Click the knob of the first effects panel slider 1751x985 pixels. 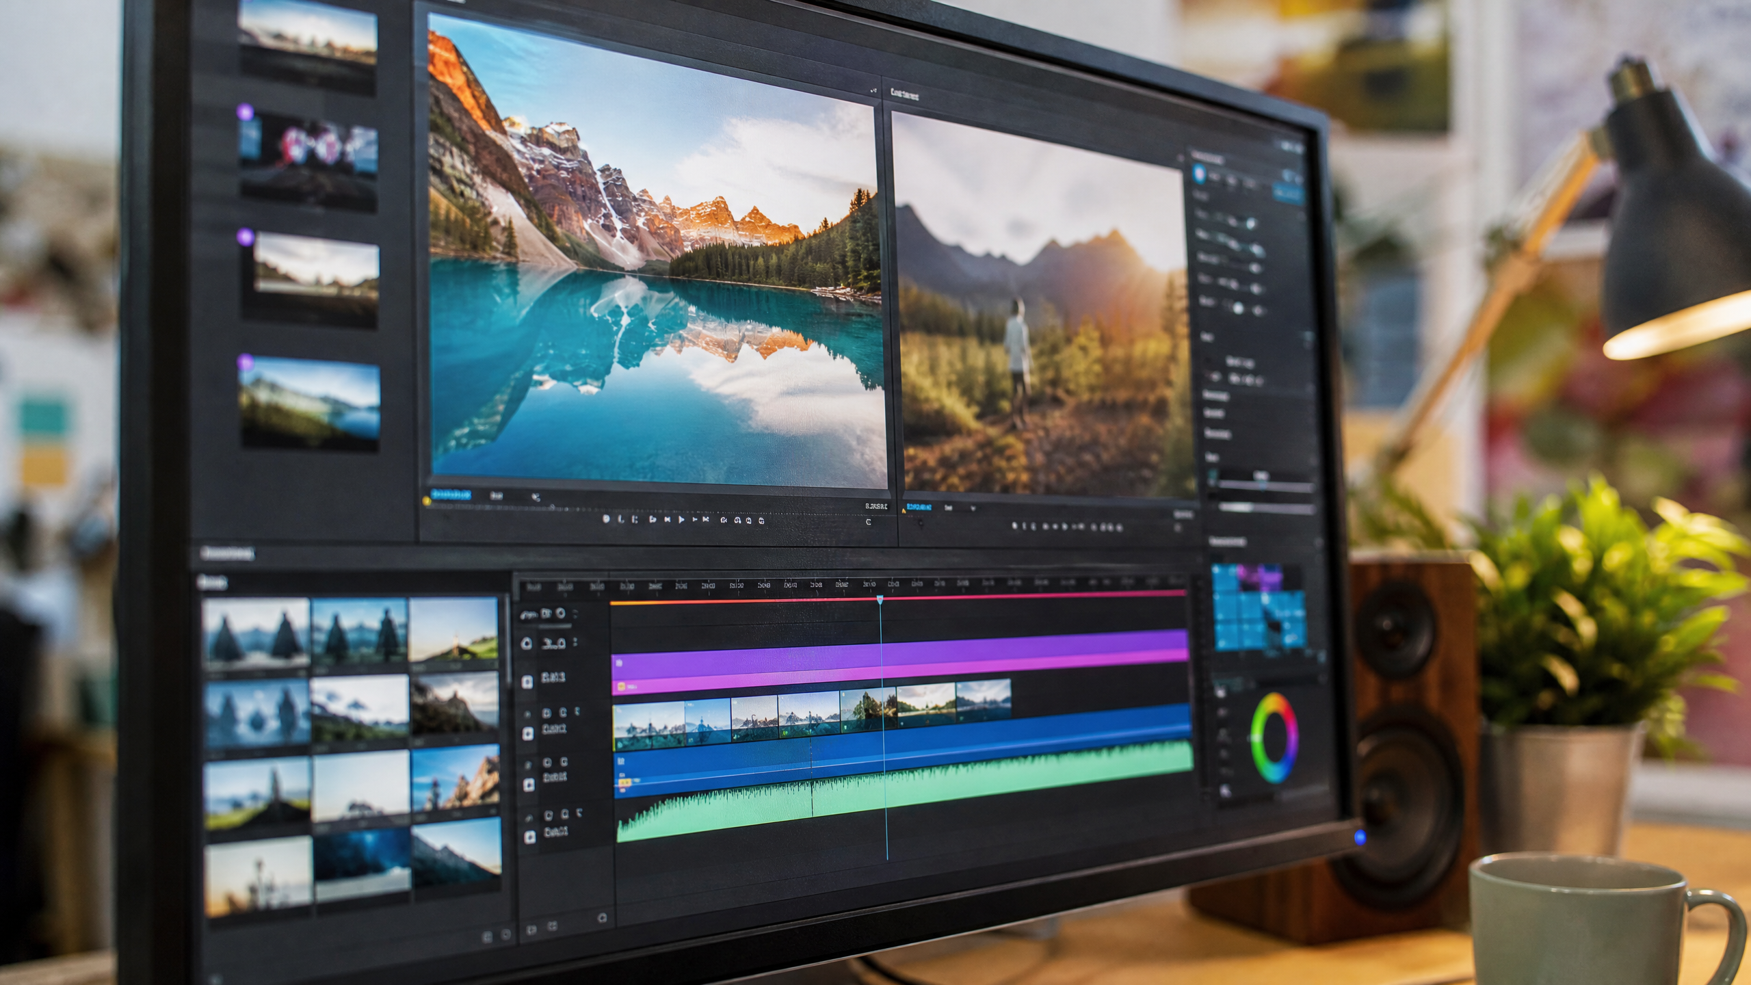point(1250,224)
